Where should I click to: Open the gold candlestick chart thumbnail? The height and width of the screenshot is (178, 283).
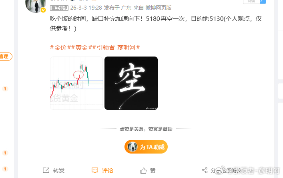pyautogui.click(x=76, y=83)
